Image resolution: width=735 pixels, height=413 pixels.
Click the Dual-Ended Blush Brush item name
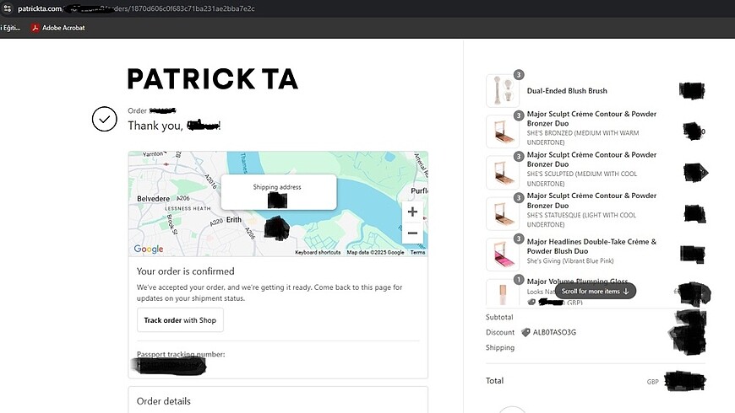pyautogui.click(x=567, y=91)
